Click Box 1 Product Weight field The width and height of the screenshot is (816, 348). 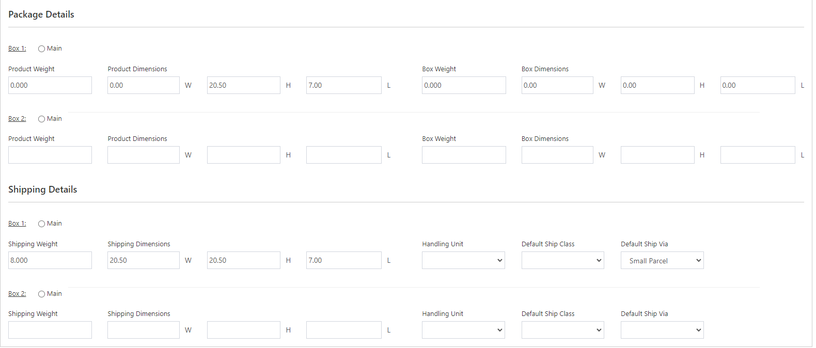[50, 86]
